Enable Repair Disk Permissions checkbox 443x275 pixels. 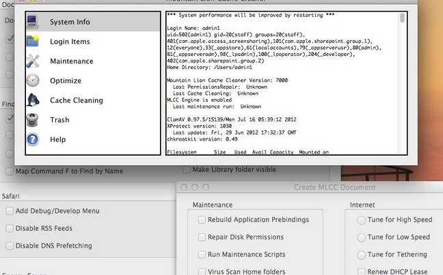pos(202,237)
